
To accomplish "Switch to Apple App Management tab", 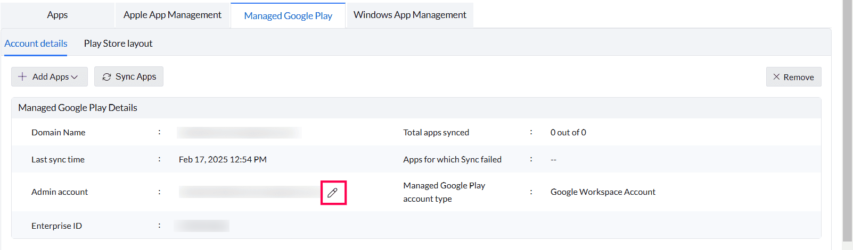I will tap(172, 15).
